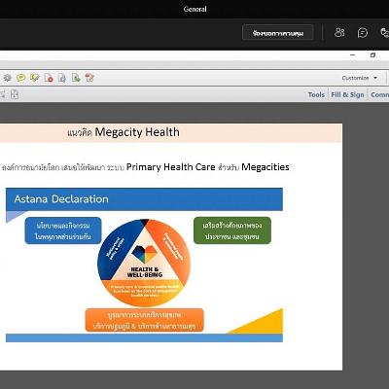Image resolution: width=389 pixels, height=389 pixels.
Task: Click the Customize dropdown arrow
Action: 375,78
